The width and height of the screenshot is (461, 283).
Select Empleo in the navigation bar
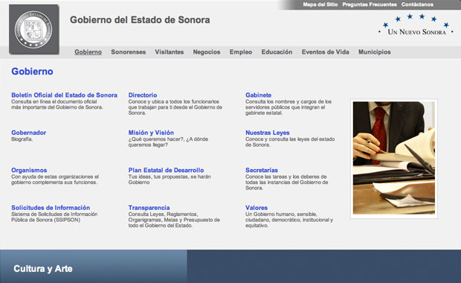241,52
